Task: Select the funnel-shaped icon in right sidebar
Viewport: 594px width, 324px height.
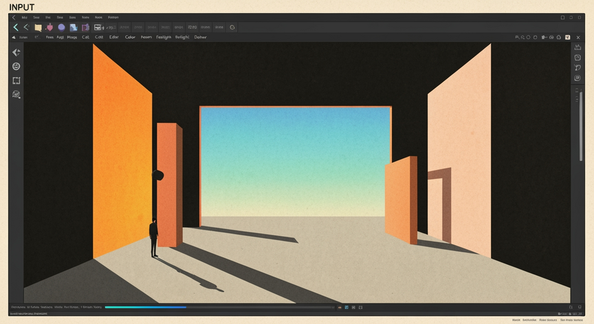Action: click(x=577, y=68)
